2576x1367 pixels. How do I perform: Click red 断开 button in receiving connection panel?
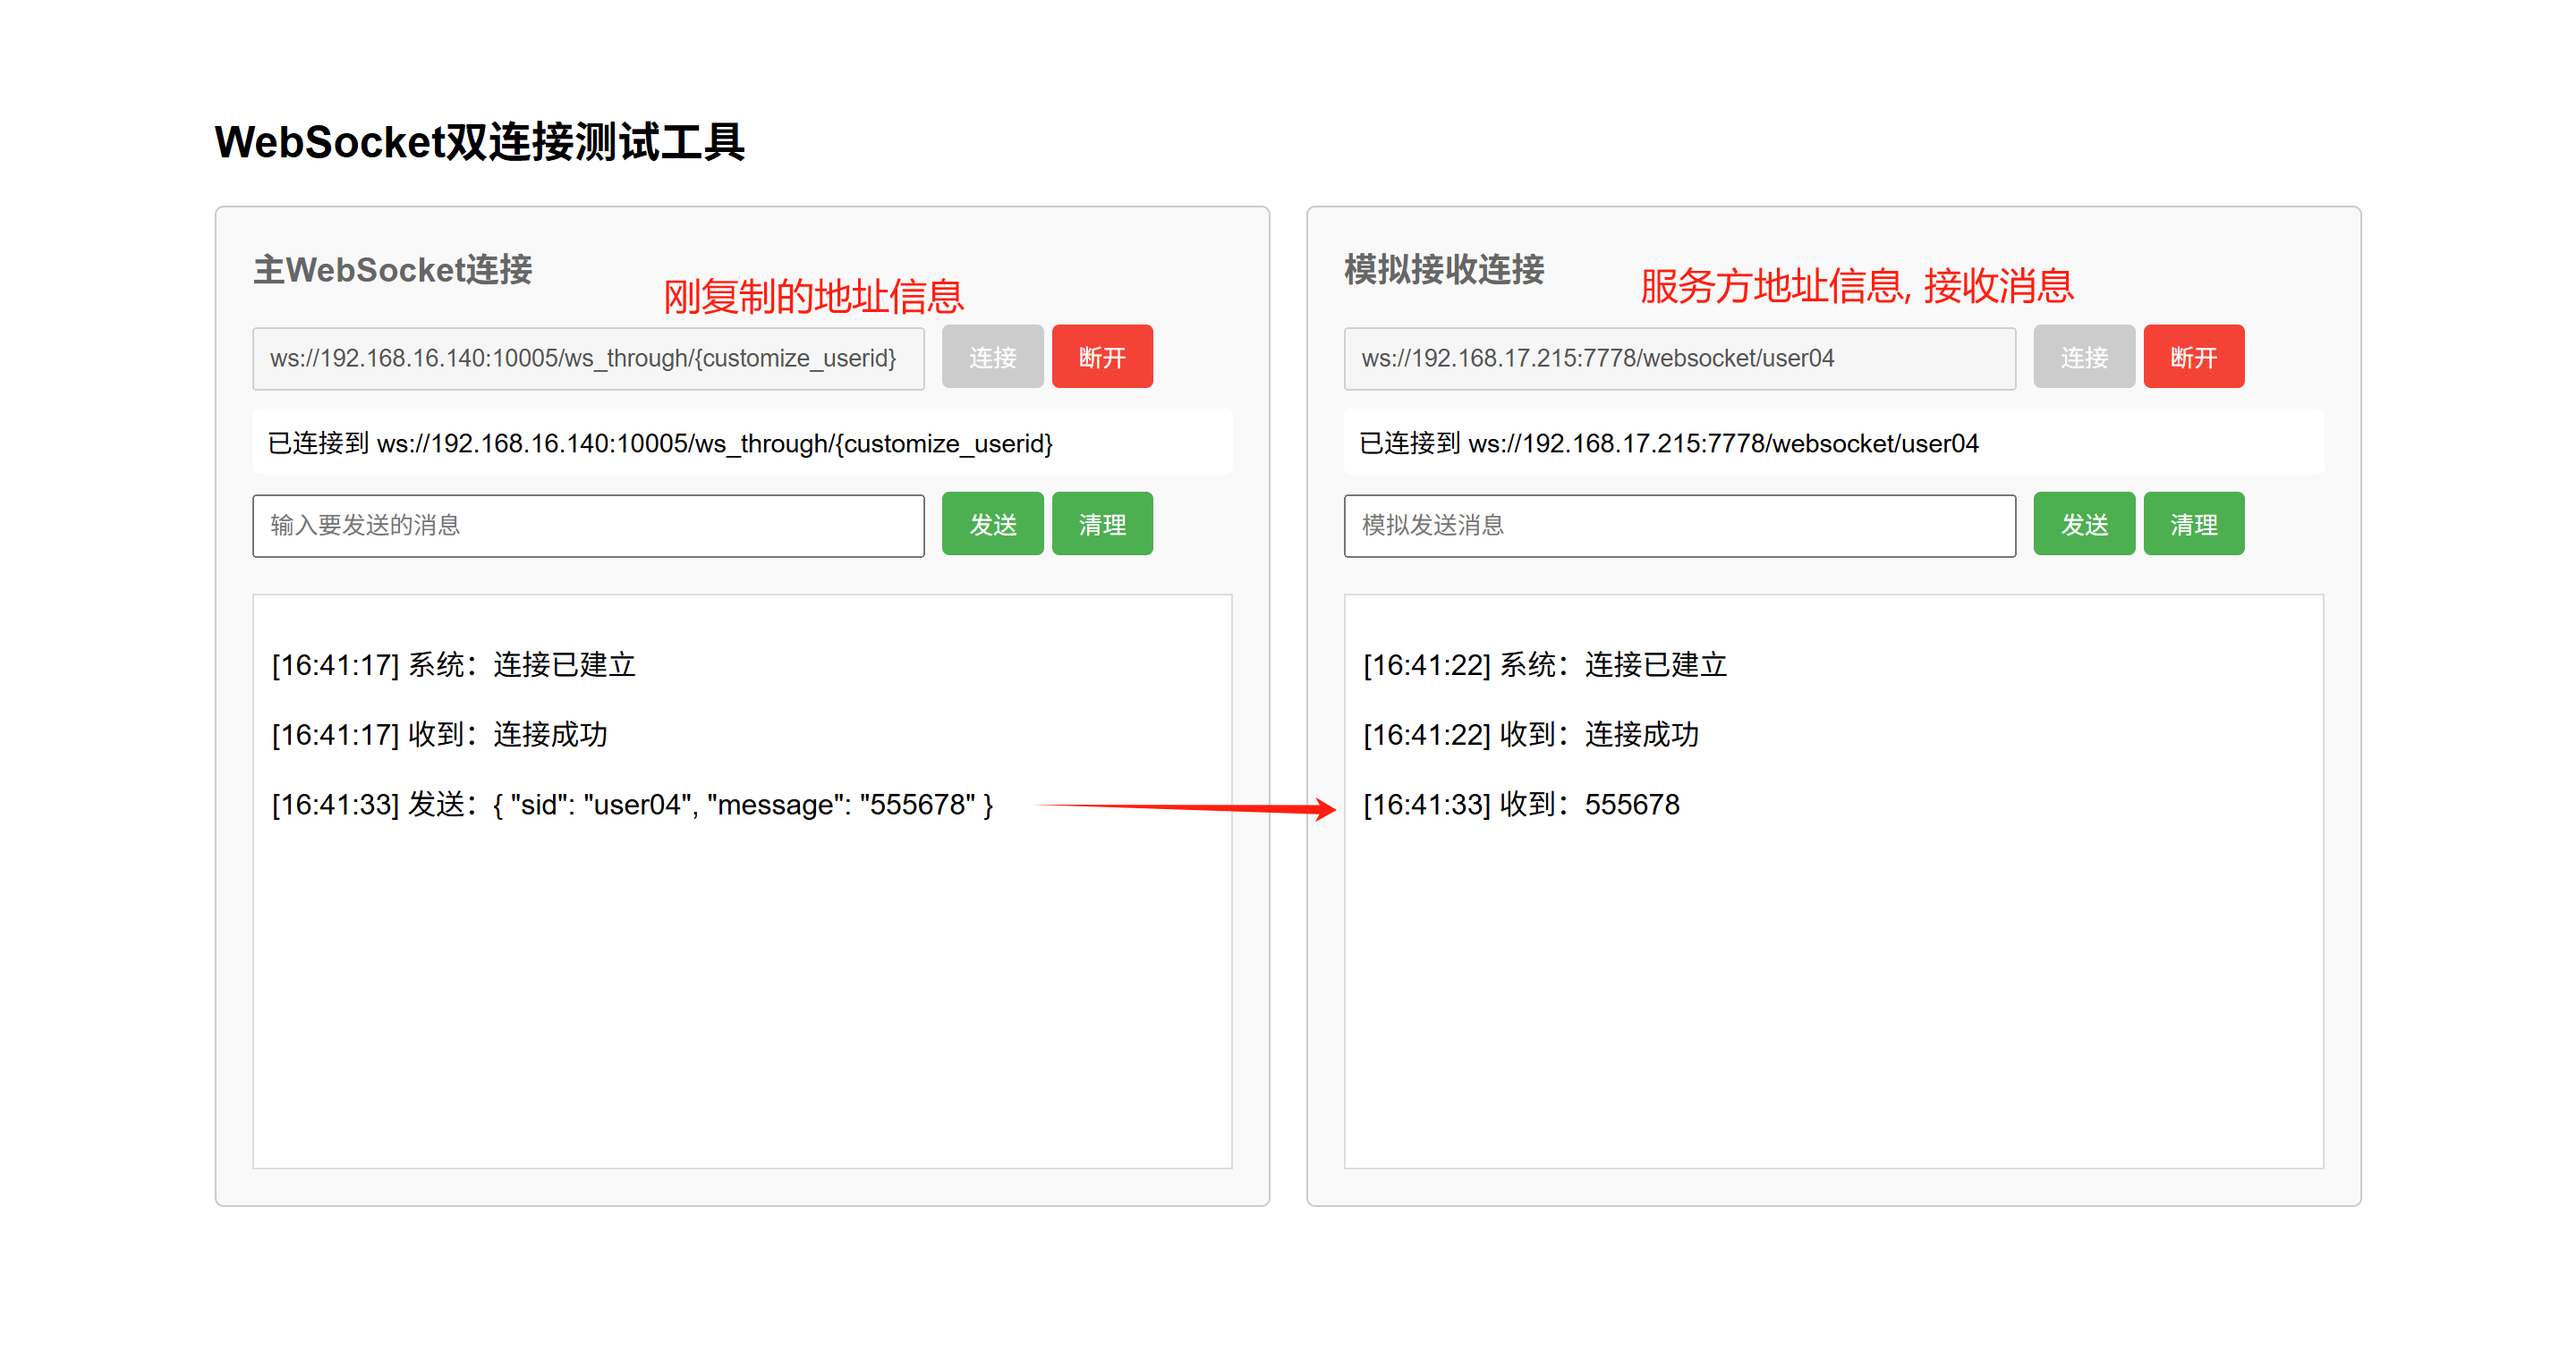pyautogui.click(x=2193, y=357)
